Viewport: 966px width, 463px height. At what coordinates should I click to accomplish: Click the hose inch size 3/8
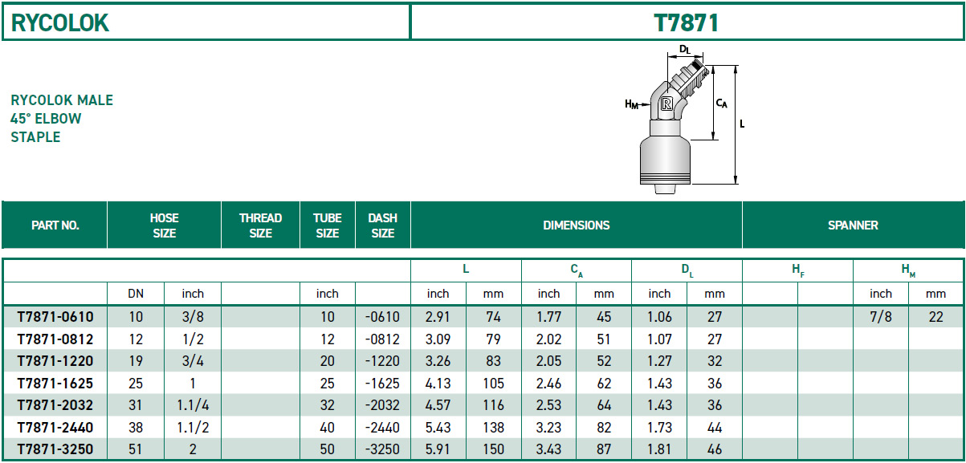193,316
